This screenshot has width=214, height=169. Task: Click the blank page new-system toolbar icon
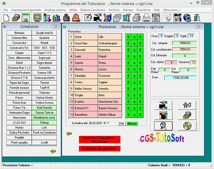click(x=6, y=18)
